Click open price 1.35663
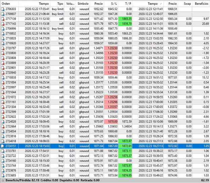Screen dimensions: 210x183 [98, 126]
